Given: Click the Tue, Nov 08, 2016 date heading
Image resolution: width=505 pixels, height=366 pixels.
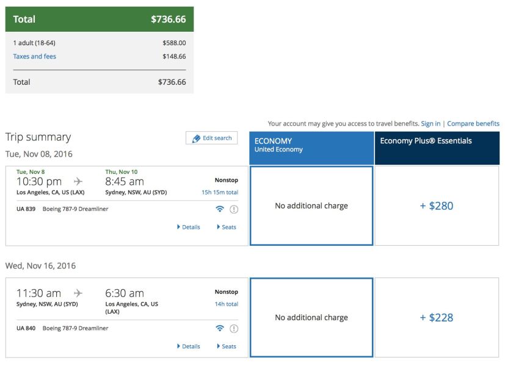Looking at the screenshot, I should coord(39,154).
